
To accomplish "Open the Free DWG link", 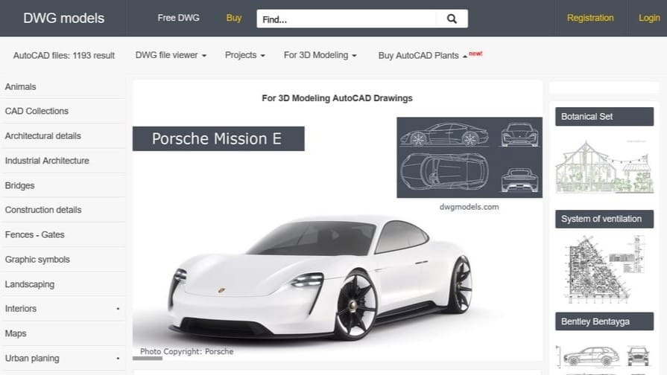I will 178,18.
